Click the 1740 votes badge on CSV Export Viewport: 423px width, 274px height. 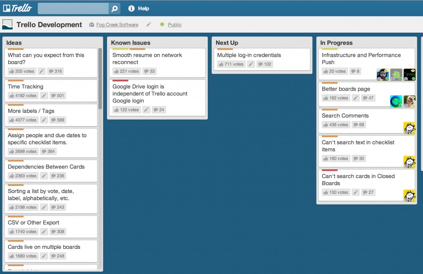coord(23,231)
